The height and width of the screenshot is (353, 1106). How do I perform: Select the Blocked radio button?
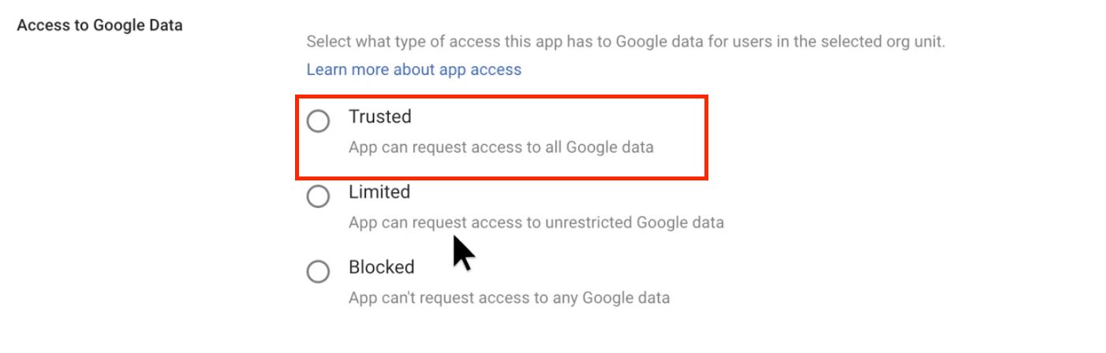coord(318,272)
